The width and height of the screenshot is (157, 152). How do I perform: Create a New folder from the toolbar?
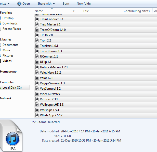pos(84,4)
